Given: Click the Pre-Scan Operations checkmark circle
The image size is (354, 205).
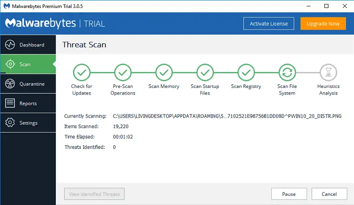Looking at the screenshot, I should pyautogui.click(x=123, y=72).
